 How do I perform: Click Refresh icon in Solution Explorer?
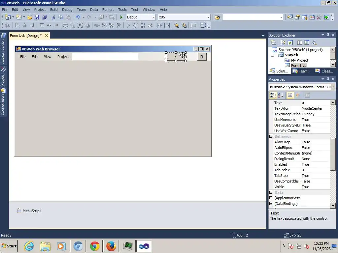pyautogui.click(x=290, y=42)
